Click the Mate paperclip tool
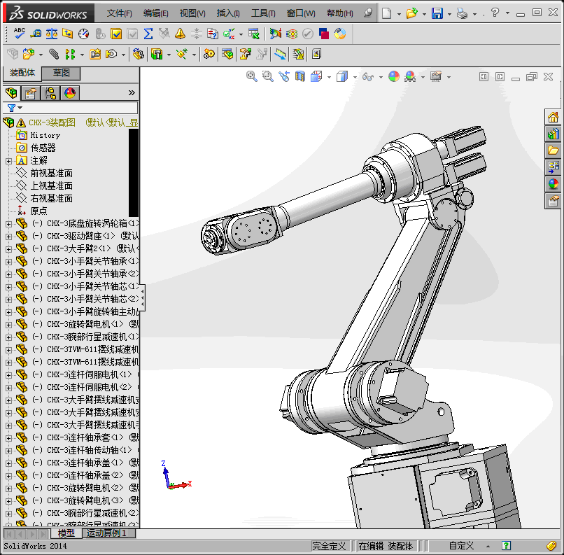 pos(54,55)
